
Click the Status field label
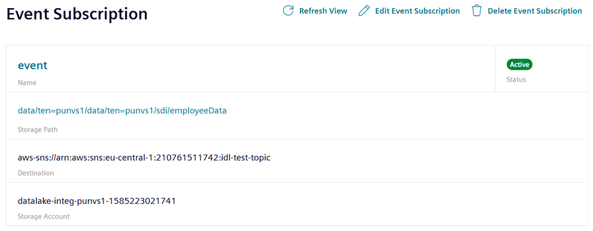pos(516,80)
